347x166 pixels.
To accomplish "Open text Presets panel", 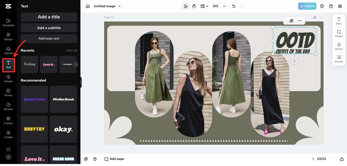I will pos(339,34).
